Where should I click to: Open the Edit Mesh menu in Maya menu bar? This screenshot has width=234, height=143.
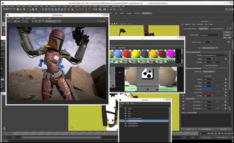pos(53,6)
